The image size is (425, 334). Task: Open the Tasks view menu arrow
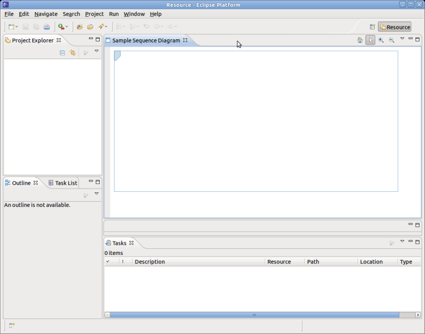coord(402,241)
